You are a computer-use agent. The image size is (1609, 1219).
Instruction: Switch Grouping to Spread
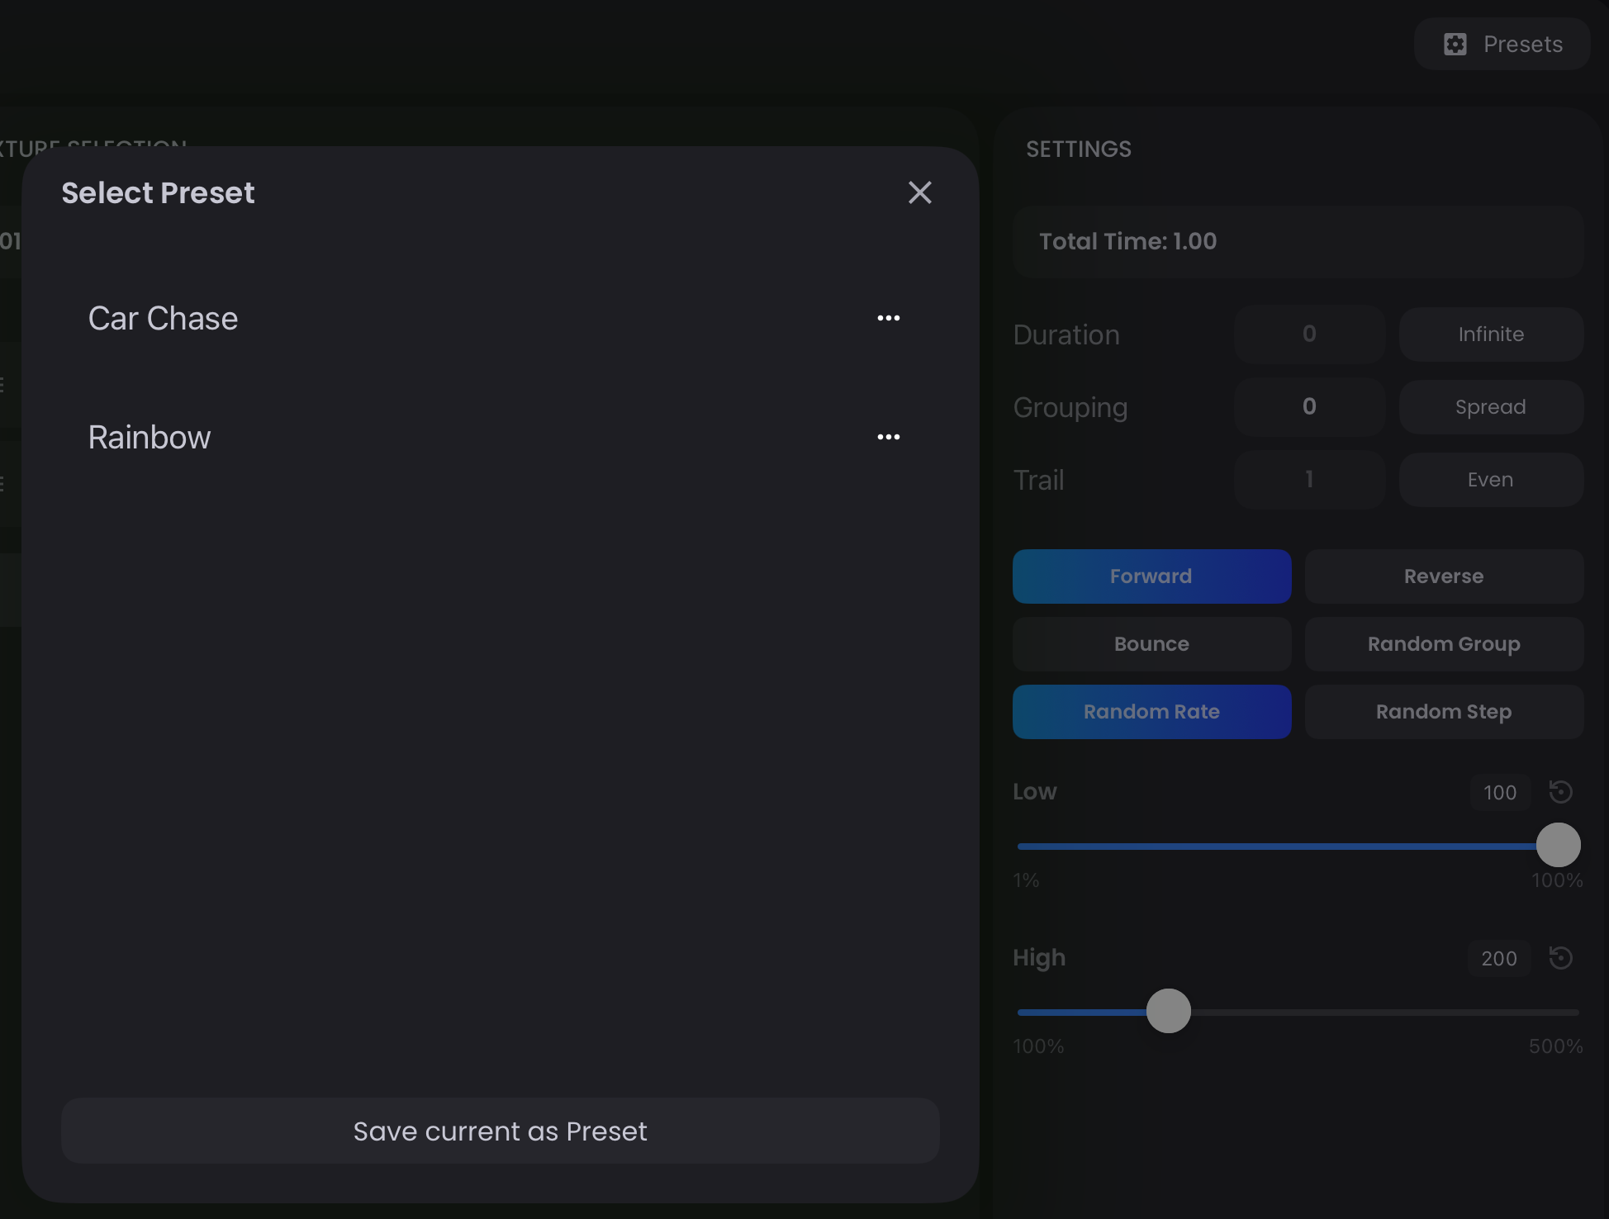click(x=1490, y=406)
